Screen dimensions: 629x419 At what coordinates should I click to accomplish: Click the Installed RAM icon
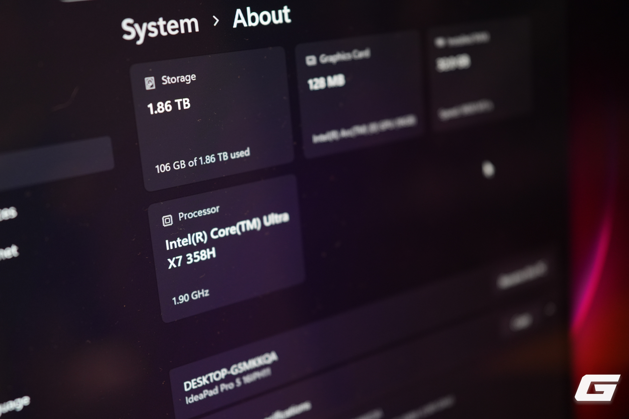pyautogui.click(x=440, y=43)
